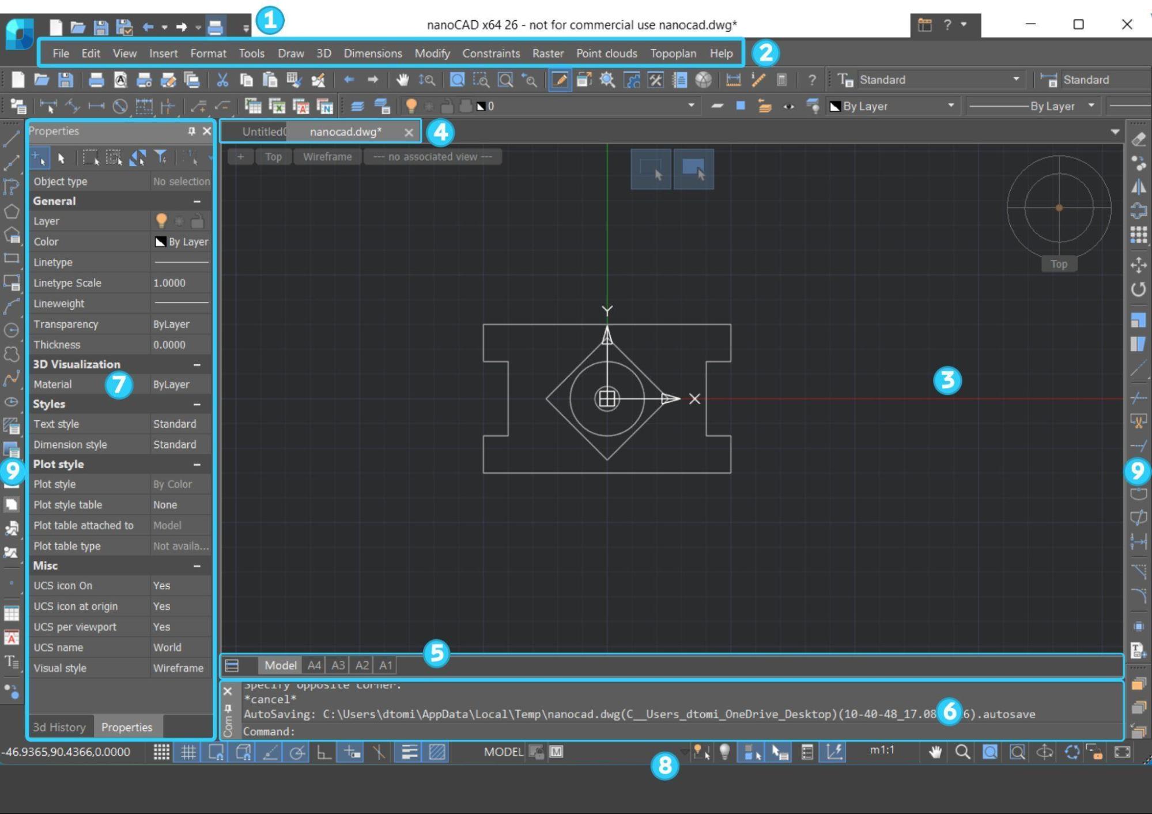Click the Wireframe visual style button
This screenshot has height=814, width=1152.
327,157
